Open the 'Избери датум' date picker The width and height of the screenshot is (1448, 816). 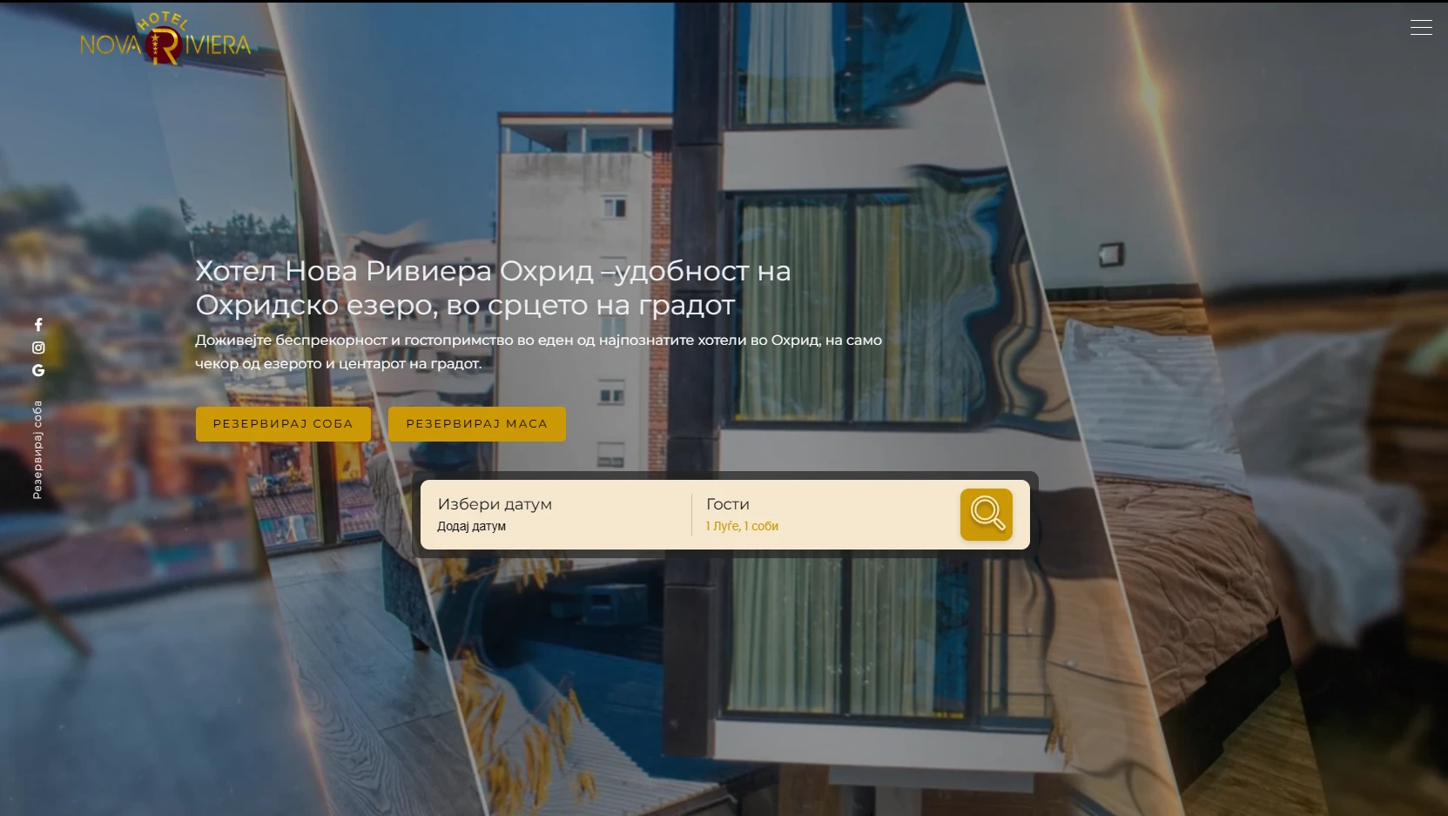click(495, 504)
